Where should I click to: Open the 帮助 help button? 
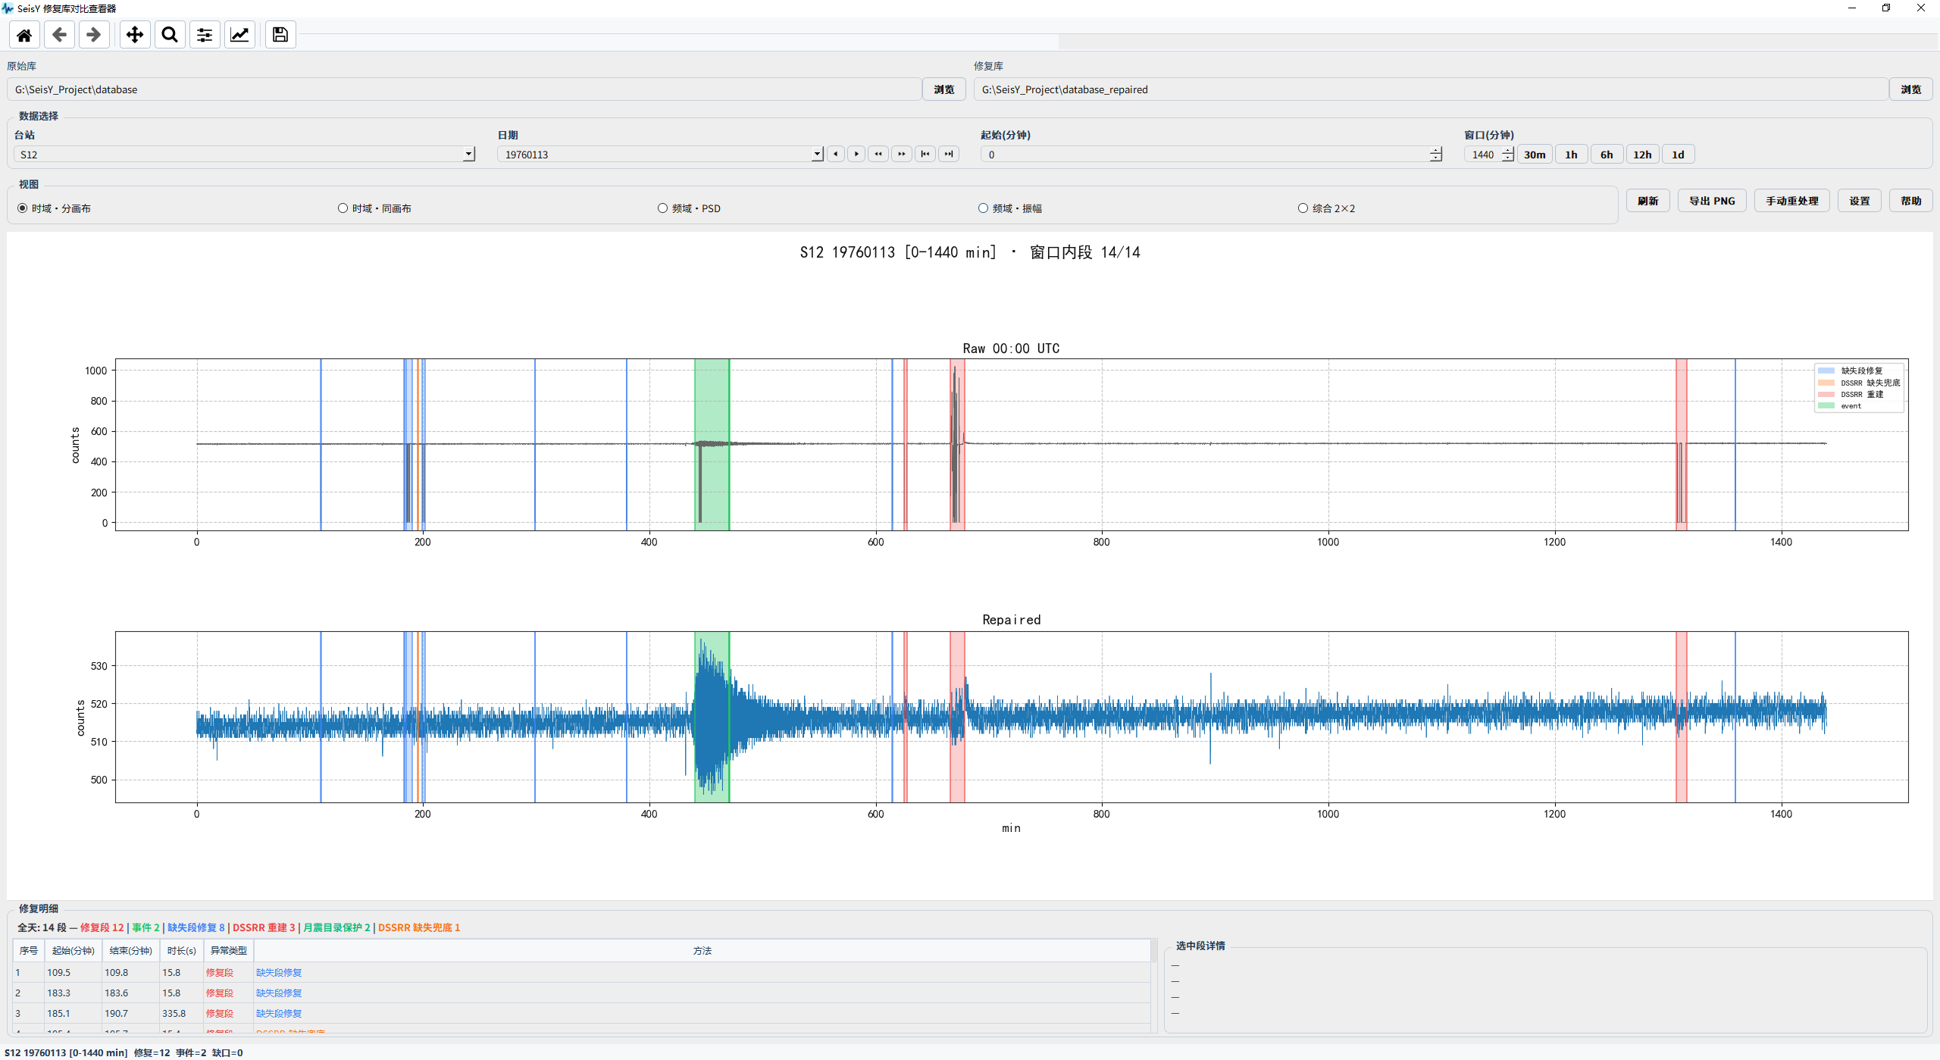pyautogui.click(x=1910, y=201)
